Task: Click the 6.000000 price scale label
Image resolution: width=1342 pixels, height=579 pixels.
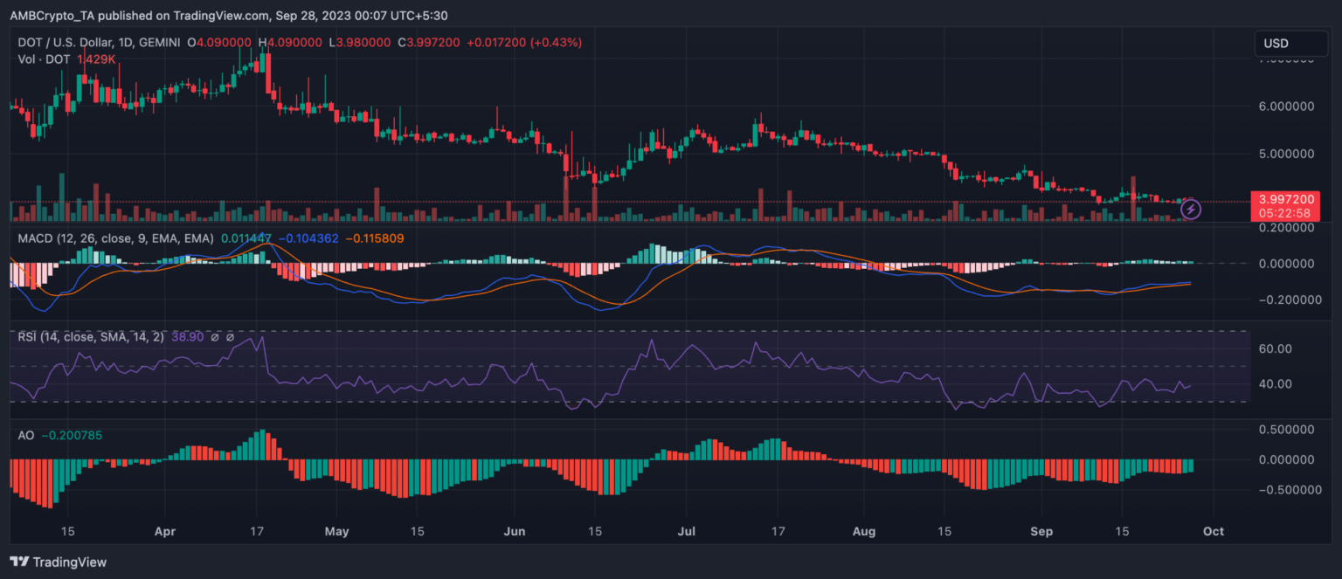Action: click(1283, 107)
